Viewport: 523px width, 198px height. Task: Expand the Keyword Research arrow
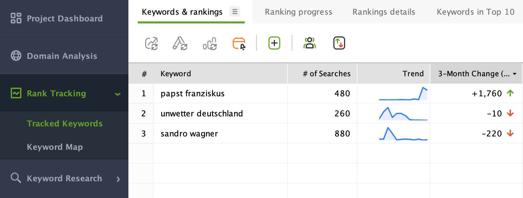tap(118, 179)
